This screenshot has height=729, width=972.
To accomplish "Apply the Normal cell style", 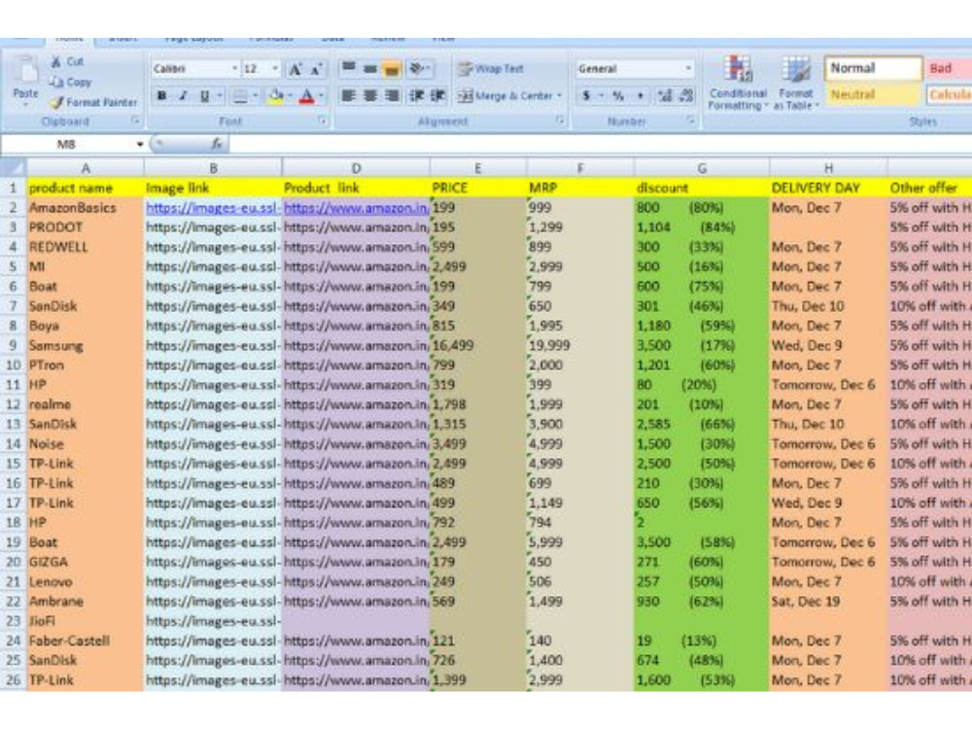I will [874, 68].
